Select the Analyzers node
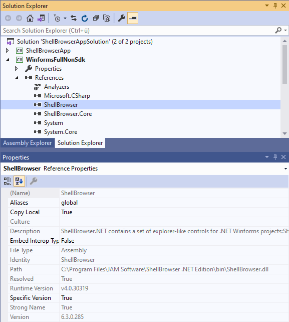 pyautogui.click(x=57, y=87)
